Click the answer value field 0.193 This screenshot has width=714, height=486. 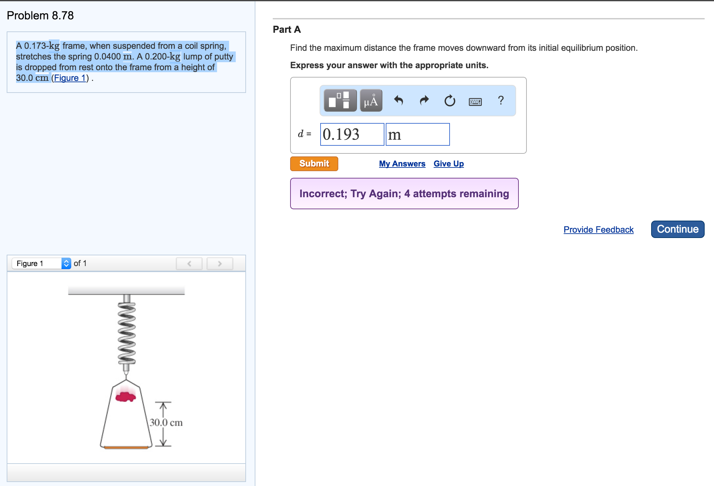(x=352, y=134)
